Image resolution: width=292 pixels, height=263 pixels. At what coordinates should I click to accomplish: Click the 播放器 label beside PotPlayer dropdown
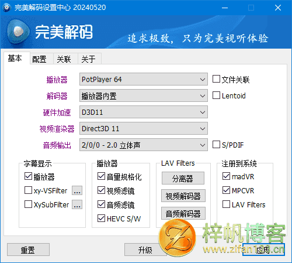57,80
